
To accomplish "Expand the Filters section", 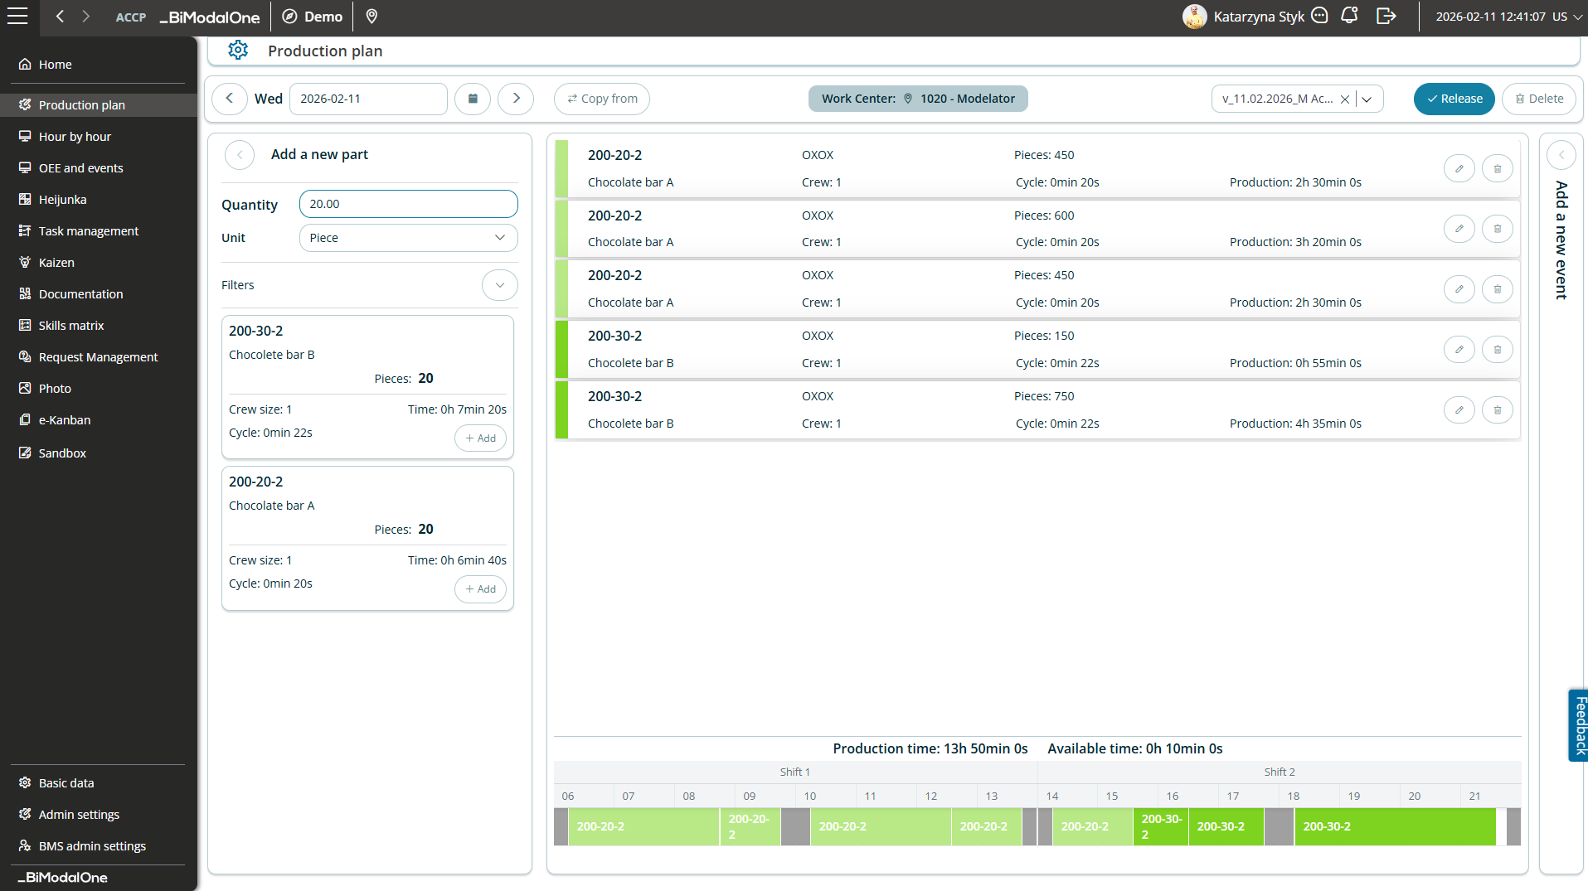I will [499, 285].
